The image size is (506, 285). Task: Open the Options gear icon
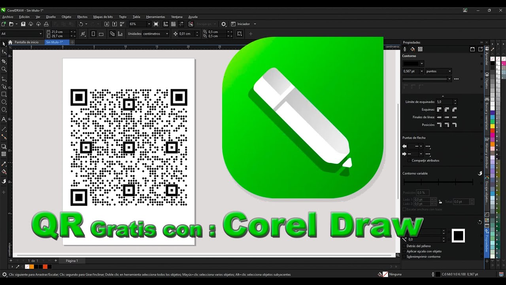224,24
